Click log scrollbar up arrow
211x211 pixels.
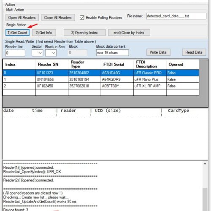point(205,164)
